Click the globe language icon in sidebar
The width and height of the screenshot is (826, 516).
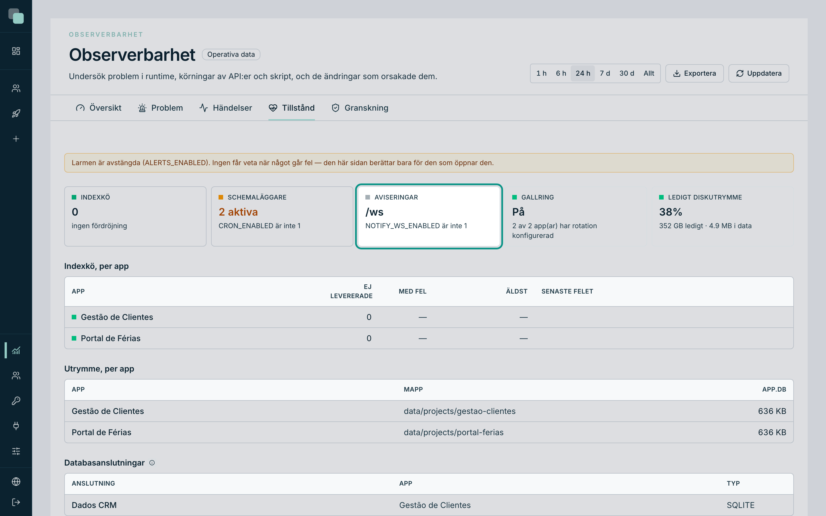[16, 482]
